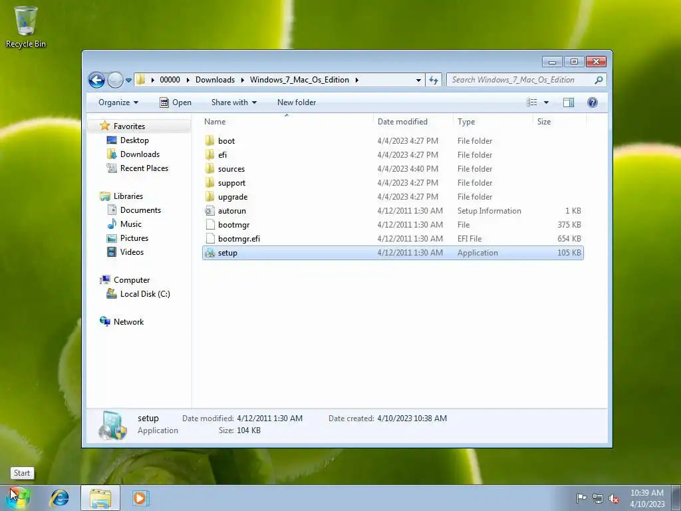This screenshot has width=681, height=511.
Task: Open Desktop under Favorites
Action: (134, 140)
